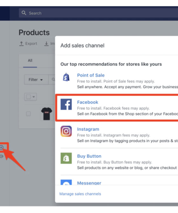Click the blue Messenger icon
This screenshot has height=213, width=178.
pos(66,182)
